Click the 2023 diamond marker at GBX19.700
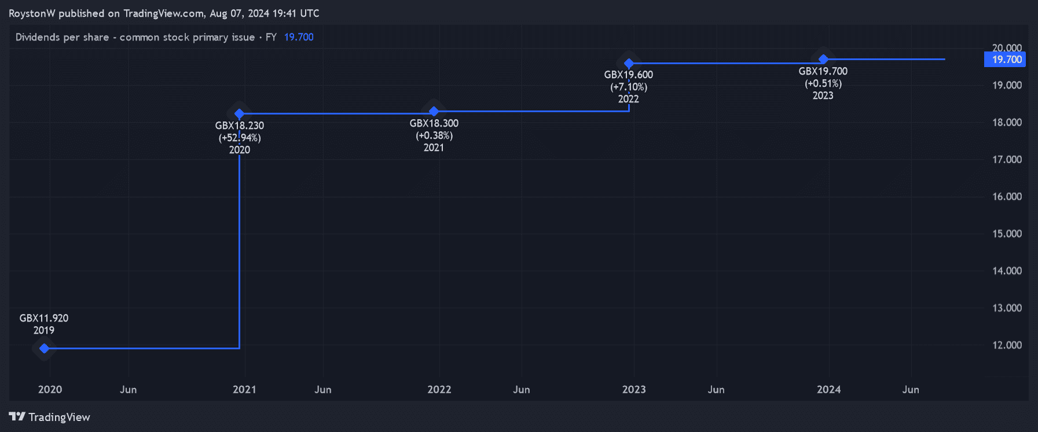 click(823, 59)
